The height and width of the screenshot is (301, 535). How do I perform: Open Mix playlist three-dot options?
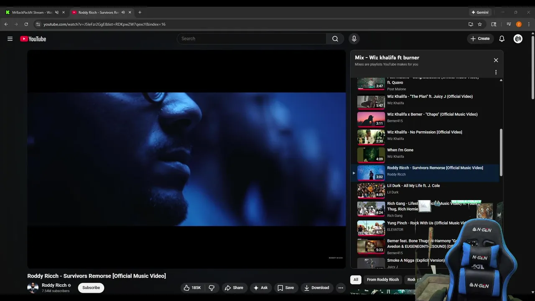tap(496, 72)
